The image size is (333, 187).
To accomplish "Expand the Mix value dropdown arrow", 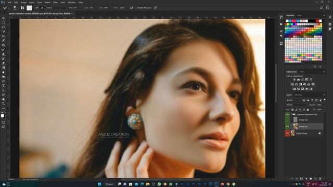I will (x=111, y=8).
